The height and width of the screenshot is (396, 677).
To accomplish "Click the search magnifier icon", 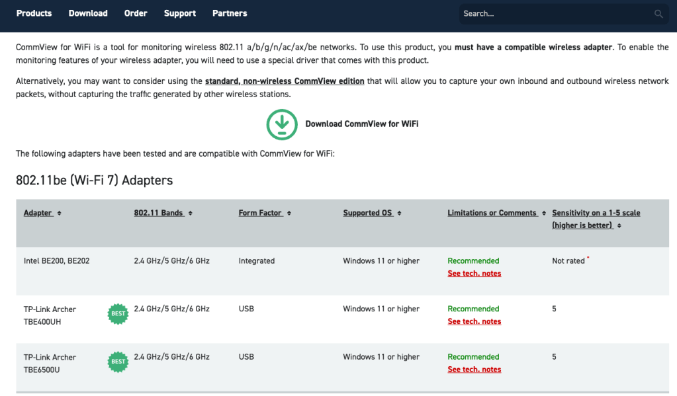I will tap(658, 14).
